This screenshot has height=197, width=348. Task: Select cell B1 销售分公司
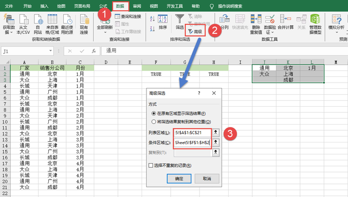(x=52, y=68)
